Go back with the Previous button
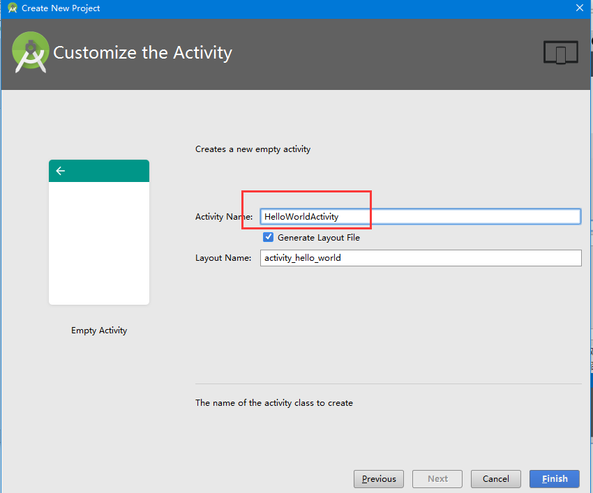Image resolution: width=593 pixels, height=493 pixels. pyautogui.click(x=379, y=479)
